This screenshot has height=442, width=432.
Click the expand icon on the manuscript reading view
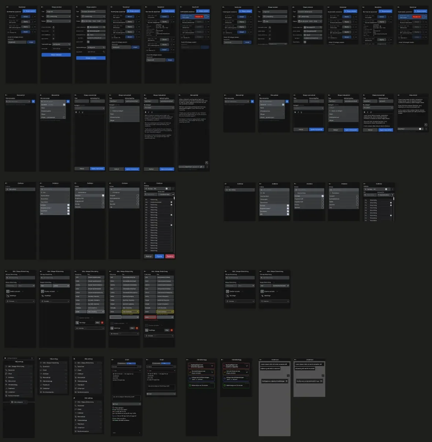[207, 163]
